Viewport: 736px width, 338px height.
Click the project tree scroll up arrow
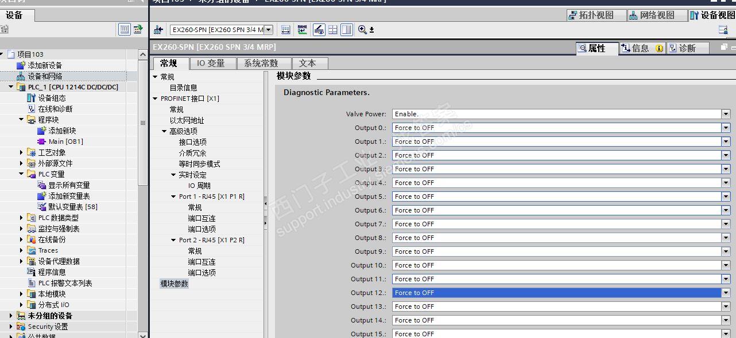(143, 54)
